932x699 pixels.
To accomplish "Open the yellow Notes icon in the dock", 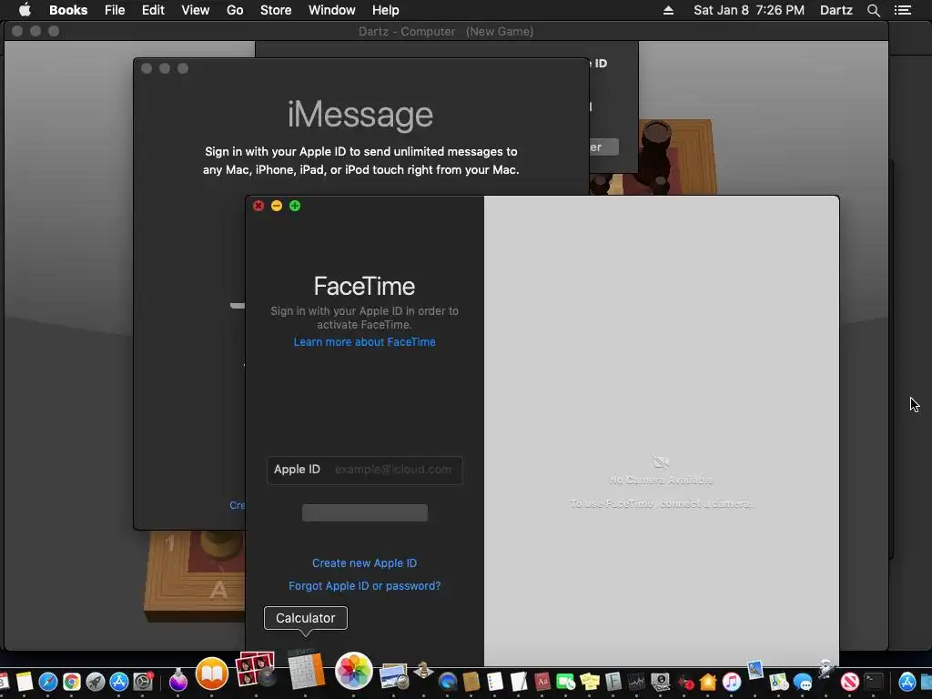I will tap(25, 682).
